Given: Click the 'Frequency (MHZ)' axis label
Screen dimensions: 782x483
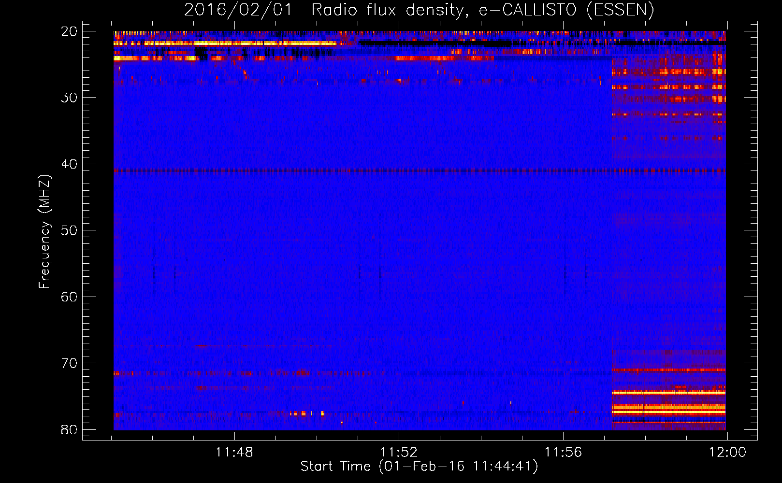Looking at the screenshot, I should pos(44,231).
